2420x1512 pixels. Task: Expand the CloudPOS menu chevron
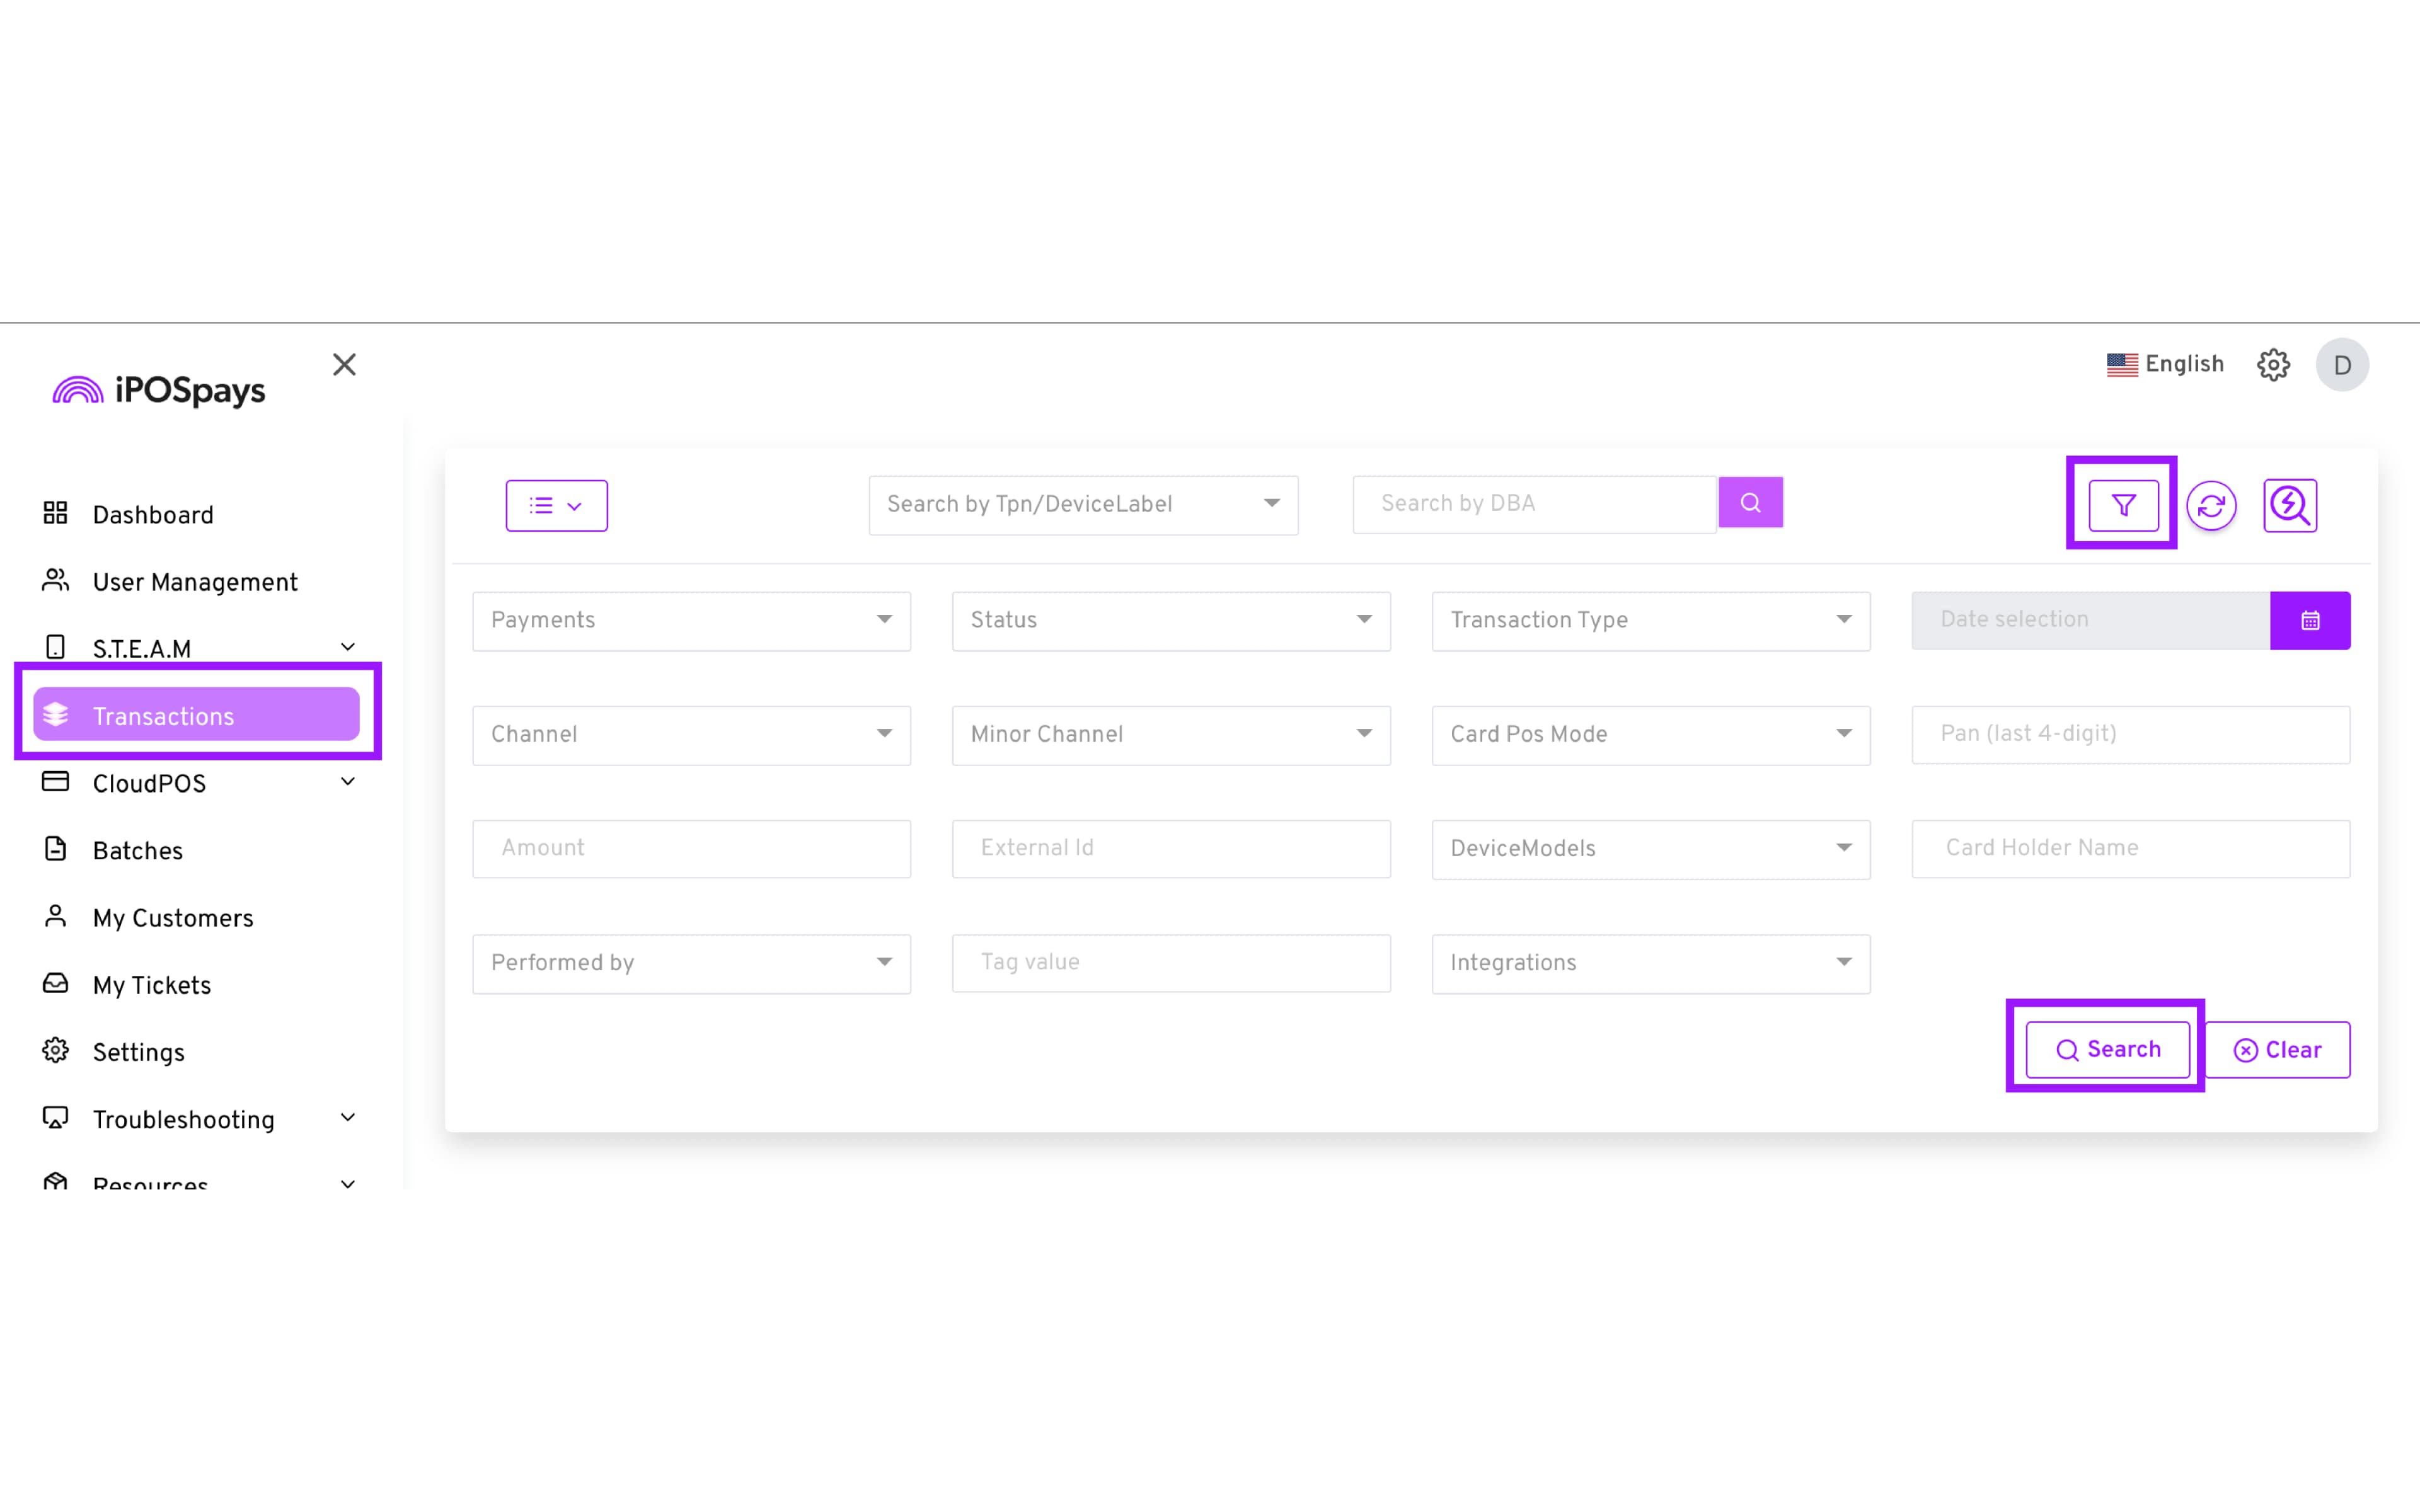347,783
